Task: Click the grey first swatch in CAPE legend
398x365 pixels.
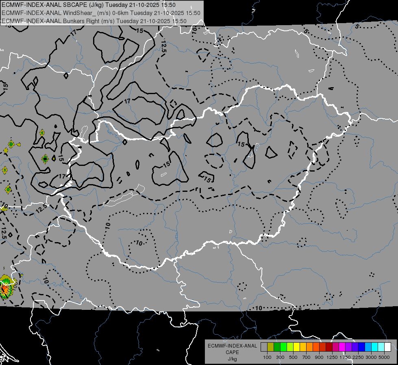Action: tap(264, 347)
